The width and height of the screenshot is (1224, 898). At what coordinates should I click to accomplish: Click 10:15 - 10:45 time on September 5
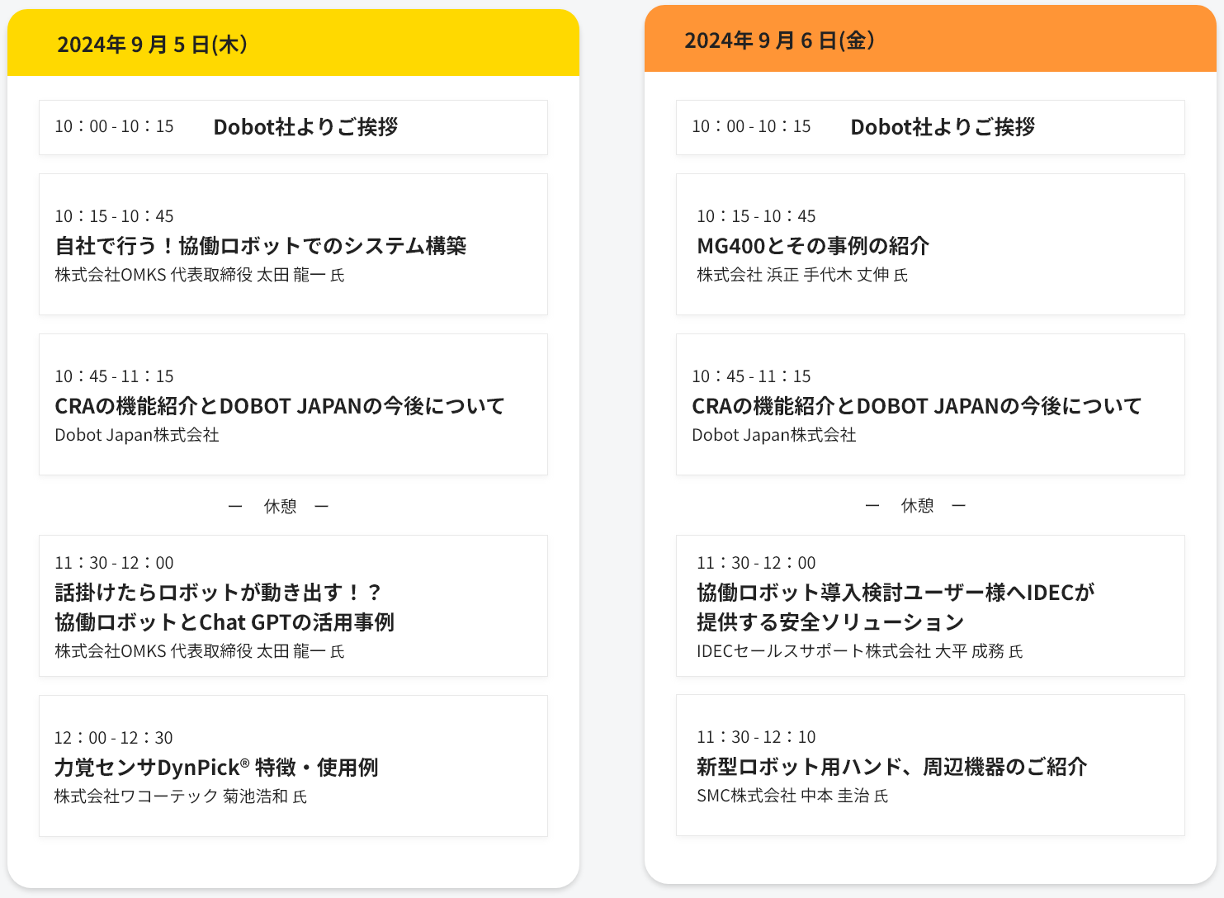click(114, 216)
